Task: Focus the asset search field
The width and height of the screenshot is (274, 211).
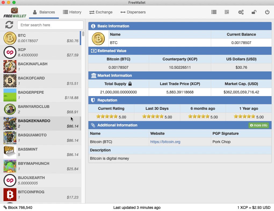Action: 50,25
